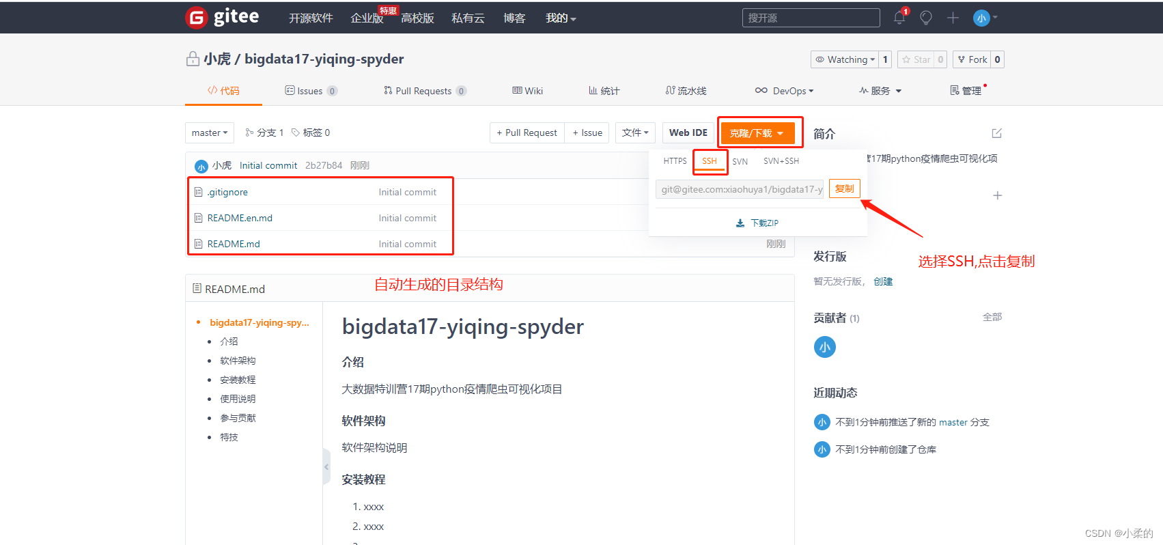Jump to 安装教程 in README outline

click(x=238, y=380)
